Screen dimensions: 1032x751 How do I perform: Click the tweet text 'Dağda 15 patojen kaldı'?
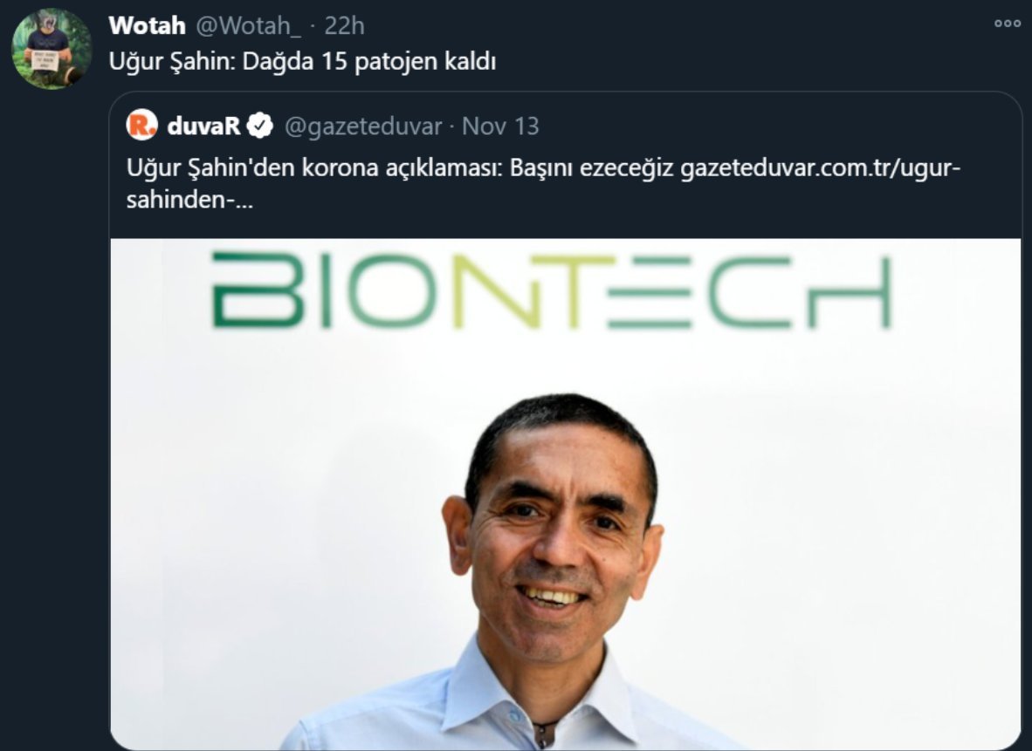click(x=368, y=62)
